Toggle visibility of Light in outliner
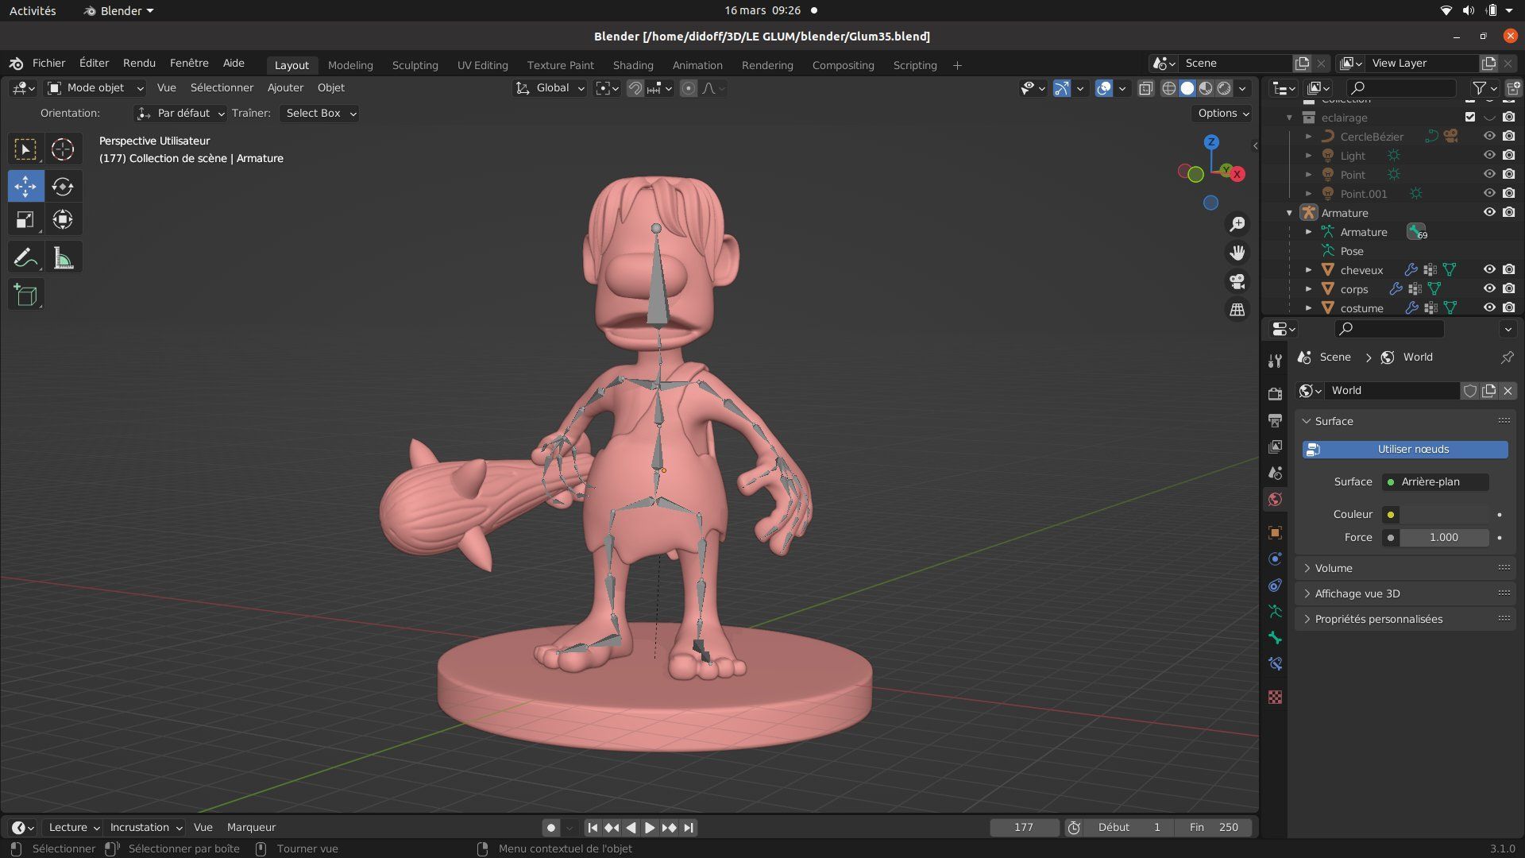This screenshot has height=858, width=1525. point(1489,156)
